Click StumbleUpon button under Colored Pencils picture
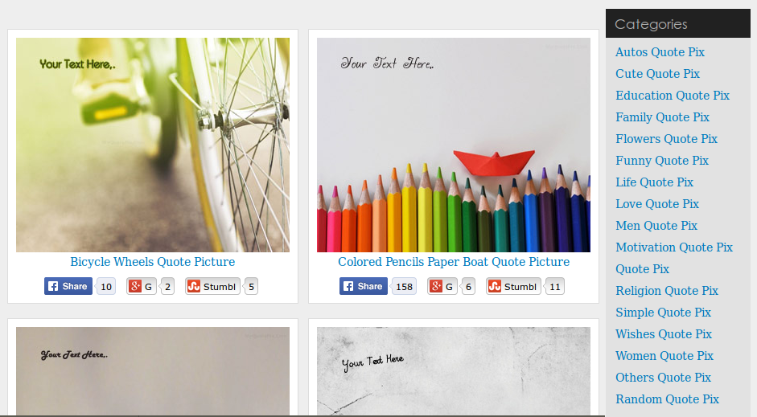 [513, 286]
